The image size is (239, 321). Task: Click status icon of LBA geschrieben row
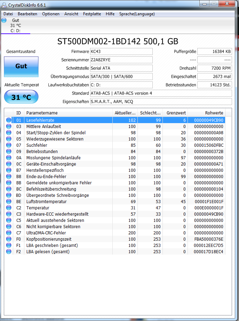[9, 245]
